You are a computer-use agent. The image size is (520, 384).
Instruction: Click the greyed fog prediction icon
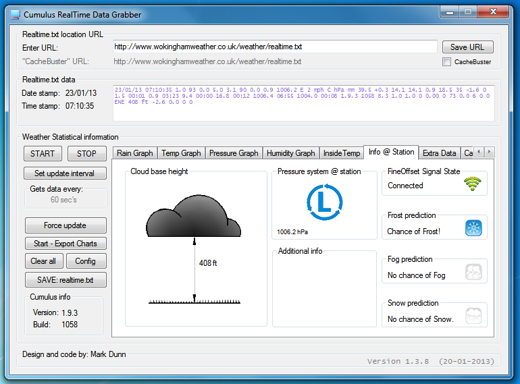pyautogui.click(x=473, y=272)
